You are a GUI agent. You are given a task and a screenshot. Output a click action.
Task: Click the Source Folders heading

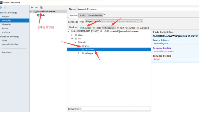point(161,40)
